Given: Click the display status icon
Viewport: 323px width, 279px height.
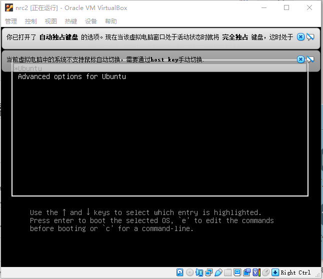Looking at the screenshot, I should [237, 272].
